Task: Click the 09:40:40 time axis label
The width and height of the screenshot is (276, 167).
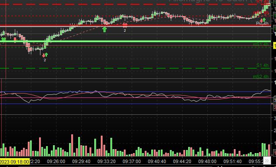Action: 157,161
